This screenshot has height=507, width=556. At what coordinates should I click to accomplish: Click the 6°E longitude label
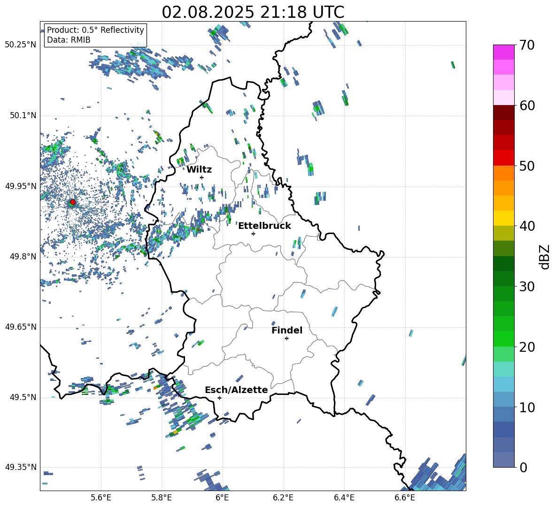(222, 498)
